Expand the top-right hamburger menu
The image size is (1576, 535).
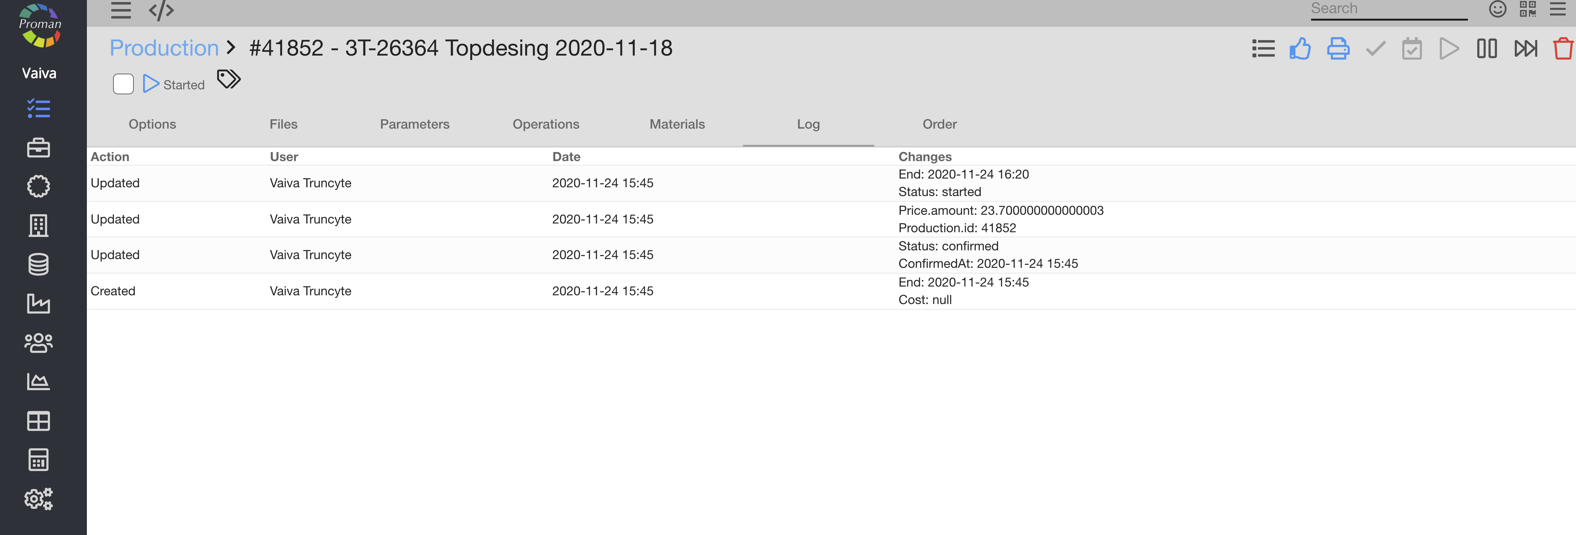point(1558,9)
